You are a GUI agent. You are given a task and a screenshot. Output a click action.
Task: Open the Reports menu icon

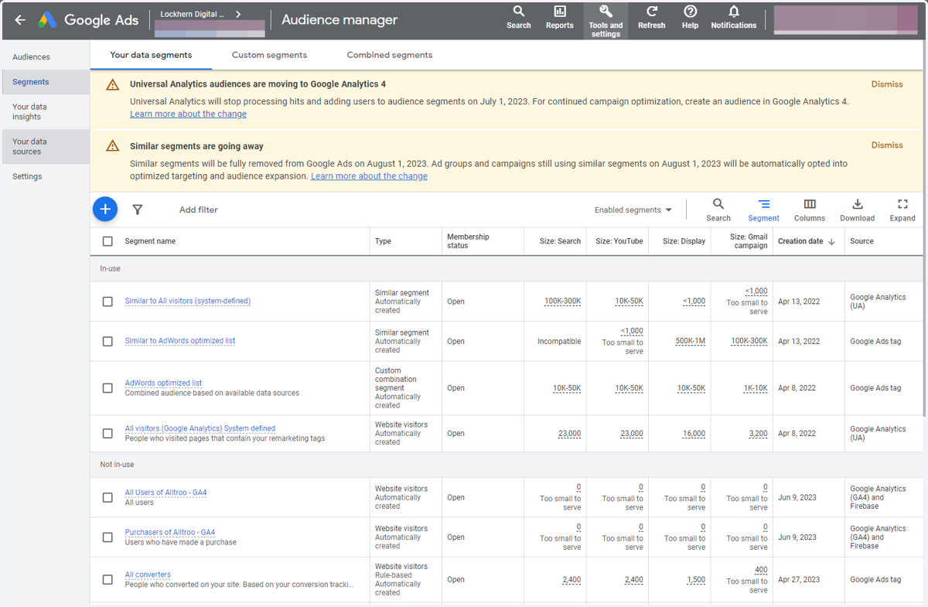[560, 17]
